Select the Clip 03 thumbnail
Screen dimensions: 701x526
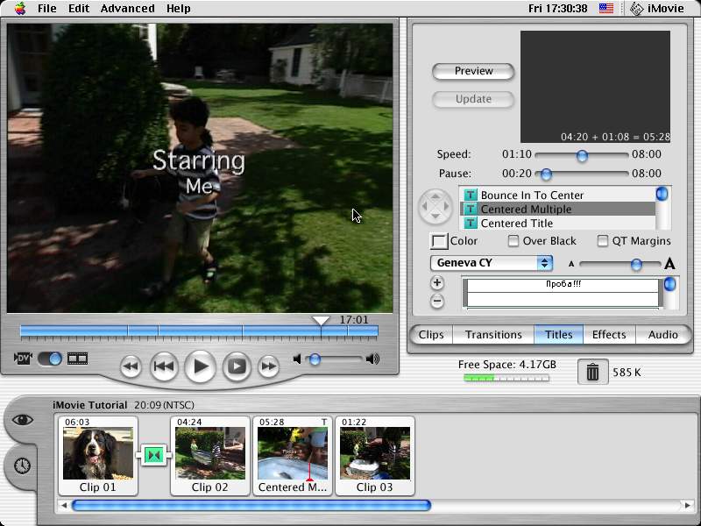click(x=375, y=455)
